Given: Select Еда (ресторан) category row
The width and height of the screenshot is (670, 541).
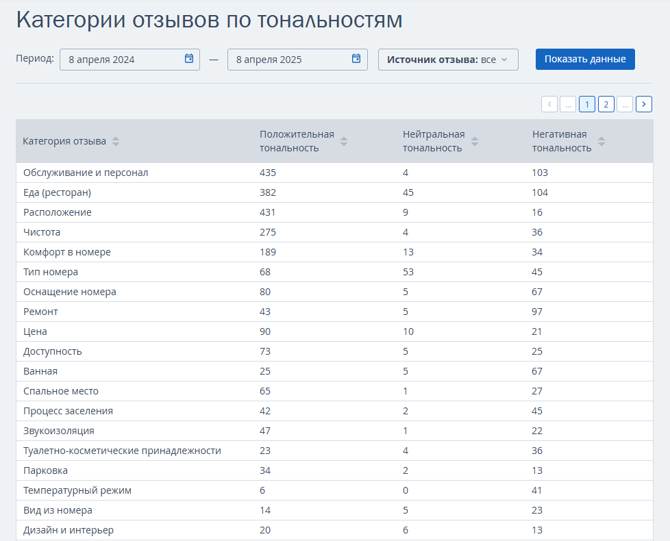Looking at the screenshot, I should click(x=57, y=192).
